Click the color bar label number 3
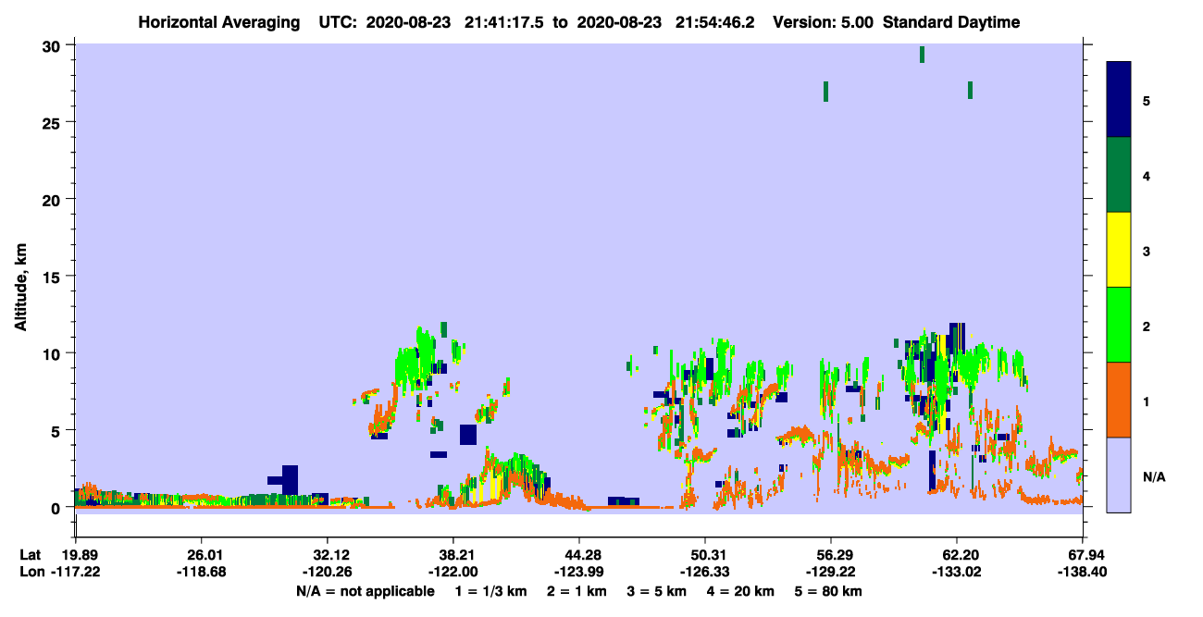Image resolution: width=1203 pixels, height=617 pixels. click(x=1147, y=251)
